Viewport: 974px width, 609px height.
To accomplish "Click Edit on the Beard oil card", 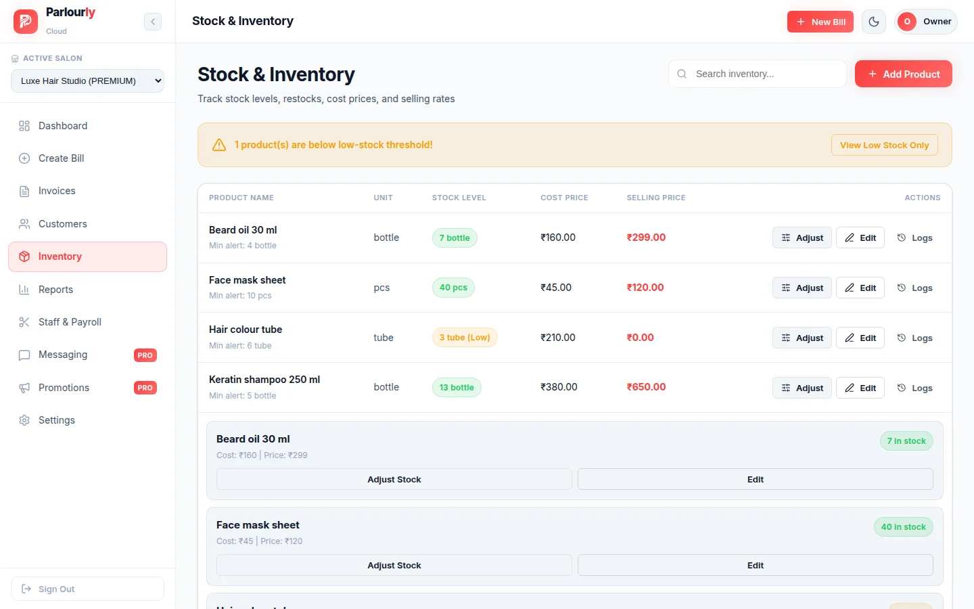I will click(x=756, y=479).
